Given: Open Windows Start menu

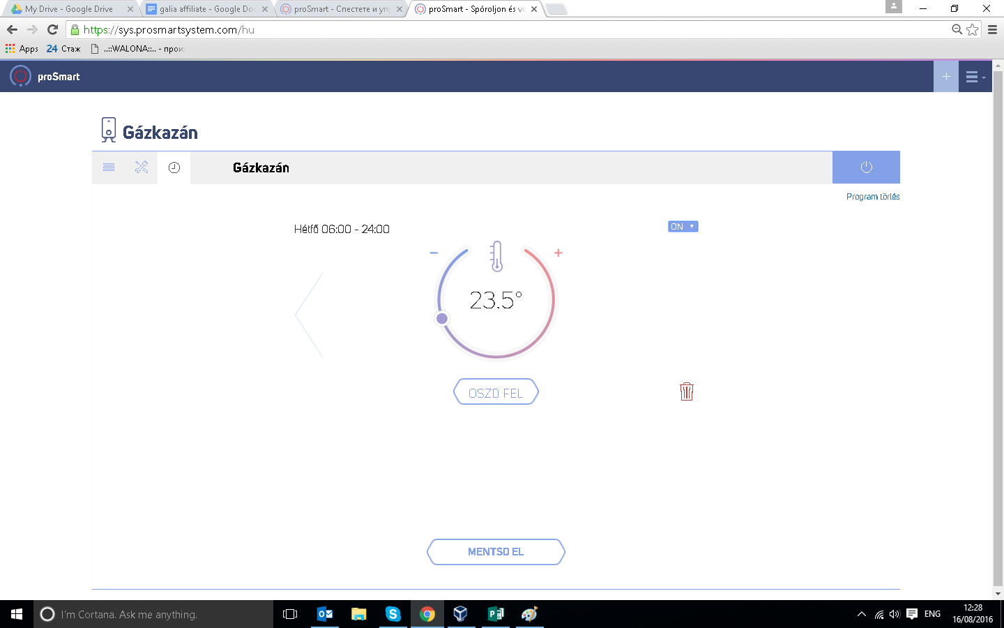Looking at the screenshot, I should coord(17,614).
